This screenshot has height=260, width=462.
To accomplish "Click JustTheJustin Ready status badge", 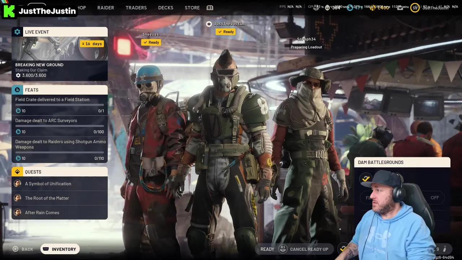I will (226, 32).
